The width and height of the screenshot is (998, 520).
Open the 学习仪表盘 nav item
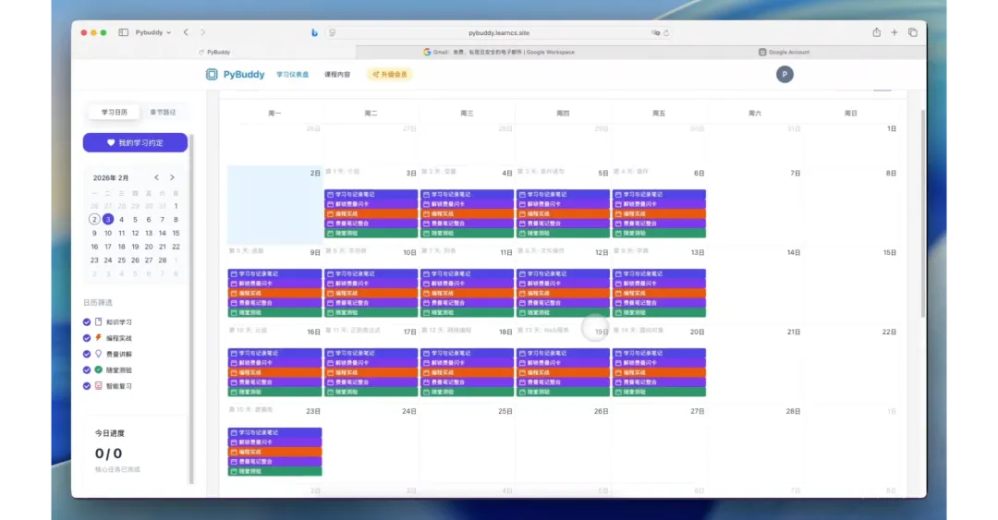tap(293, 75)
